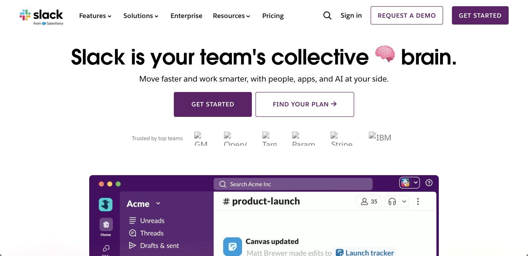The image size is (528, 256).
Task: Go to the Pricing page
Action: pyautogui.click(x=273, y=16)
